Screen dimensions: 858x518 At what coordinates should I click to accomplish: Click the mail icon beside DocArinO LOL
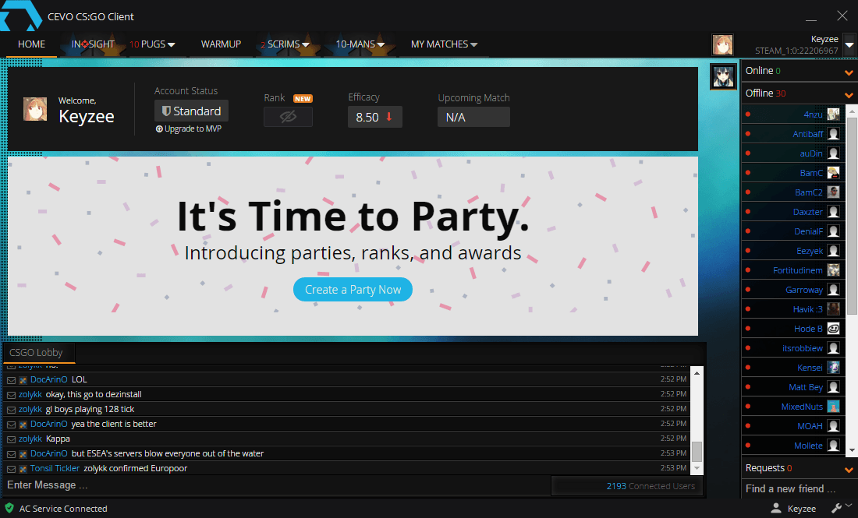coord(11,380)
